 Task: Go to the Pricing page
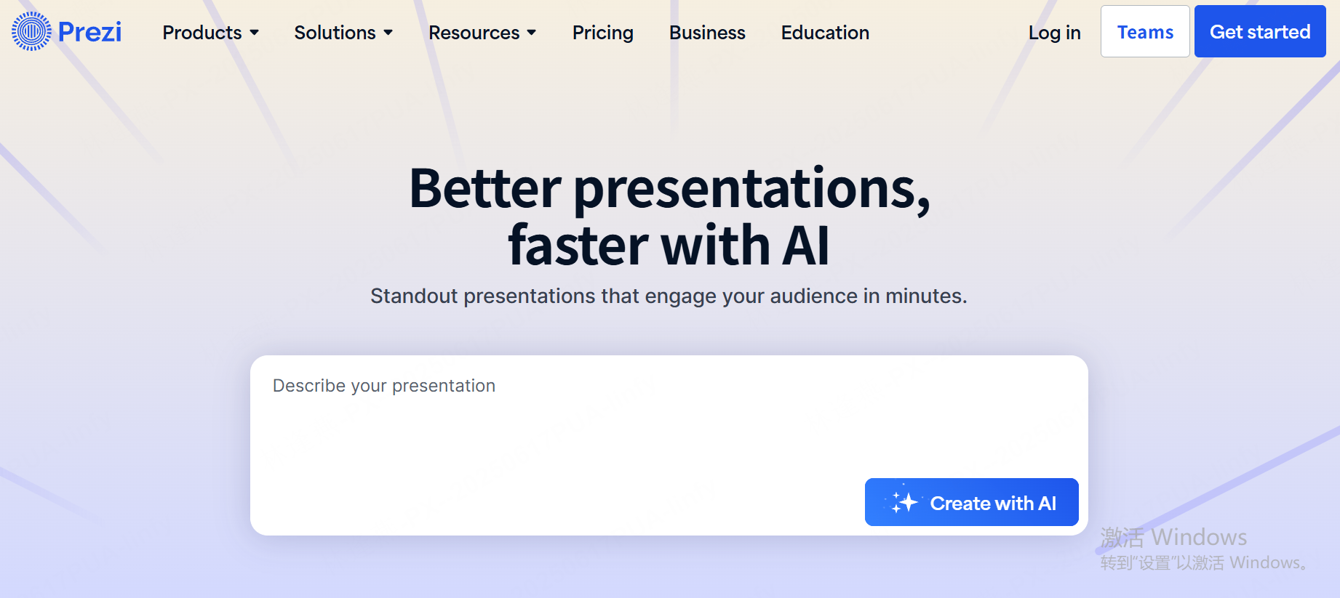click(x=603, y=33)
